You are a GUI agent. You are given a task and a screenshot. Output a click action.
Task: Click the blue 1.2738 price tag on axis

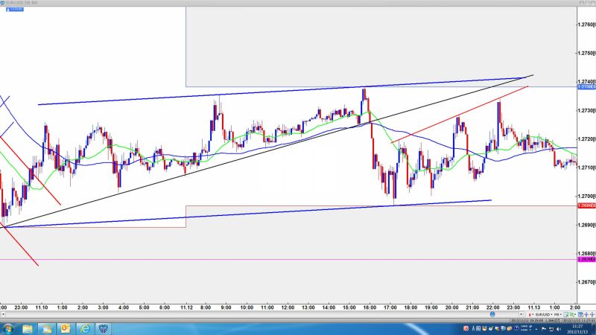click(x=586, y=86)
